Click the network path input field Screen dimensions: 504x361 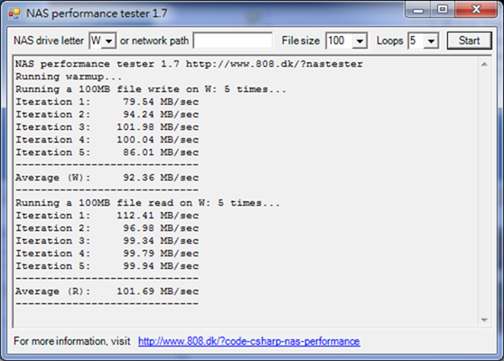pos(233,41)
